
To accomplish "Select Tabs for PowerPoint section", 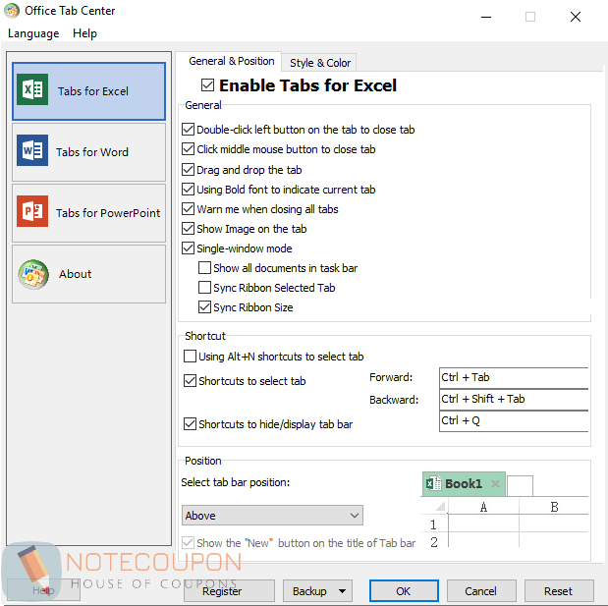I will [x=88, y=213].
